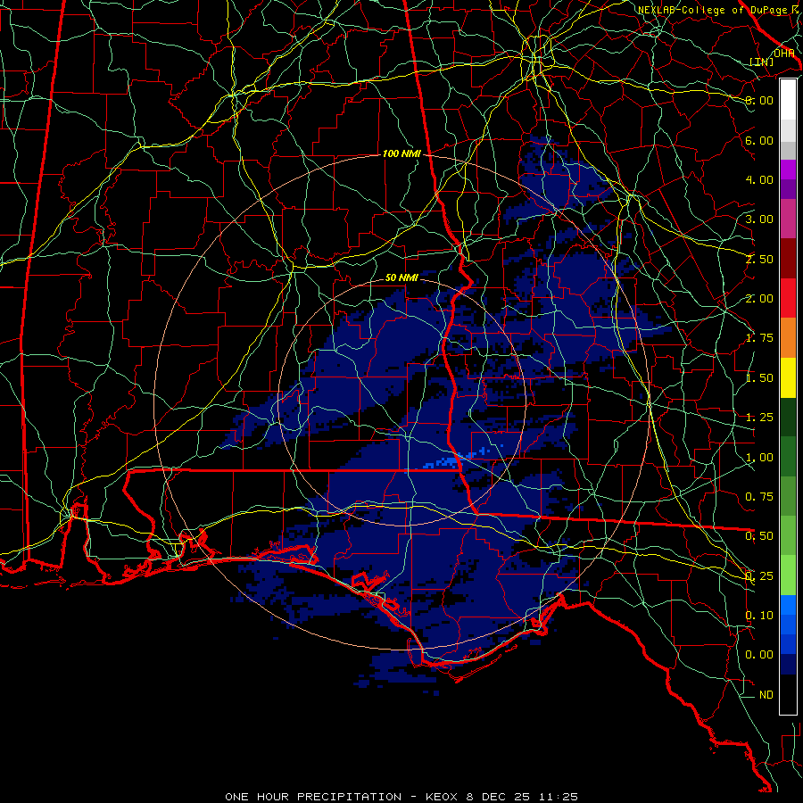Viewport: 803px width, 803px height.
Task: Click the 0.75 legend value
Action: (759, 497)
